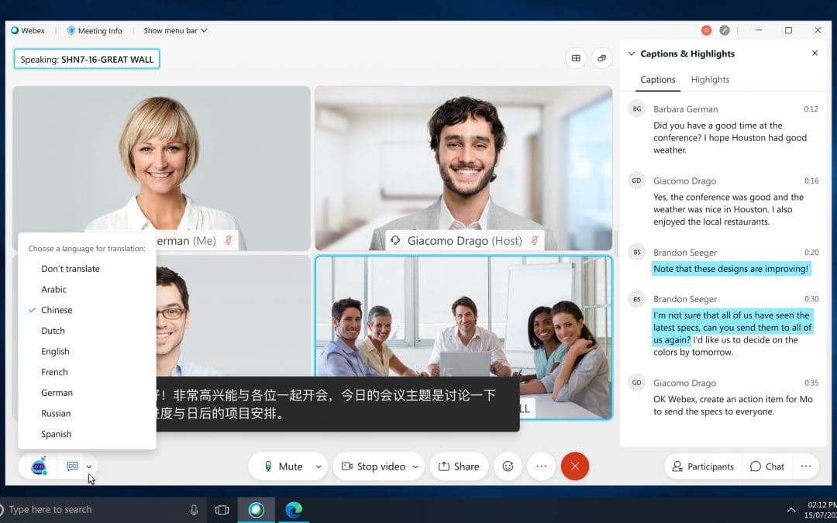Image resolution: width=837 pixels, height=523 pixels.
Task: Click the BG avatar for Barbara German
Action: [x=636, y=109]
